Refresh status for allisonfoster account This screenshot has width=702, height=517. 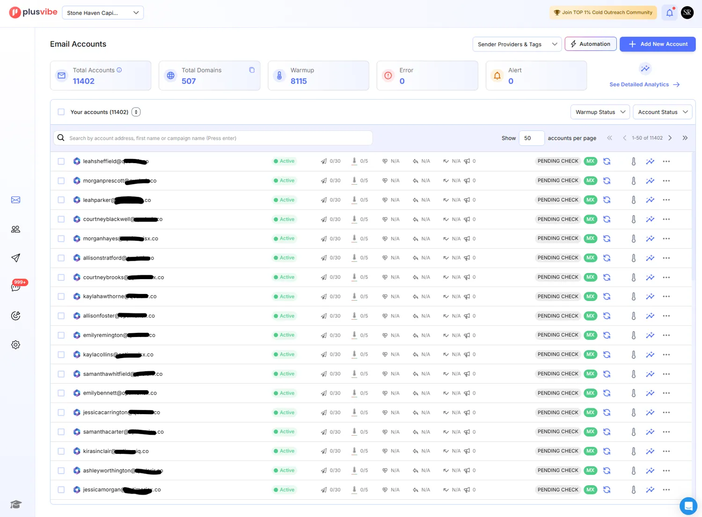pyautogui.click(x=607, y=316)
